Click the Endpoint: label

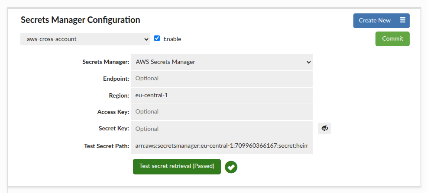click(116, 79)
